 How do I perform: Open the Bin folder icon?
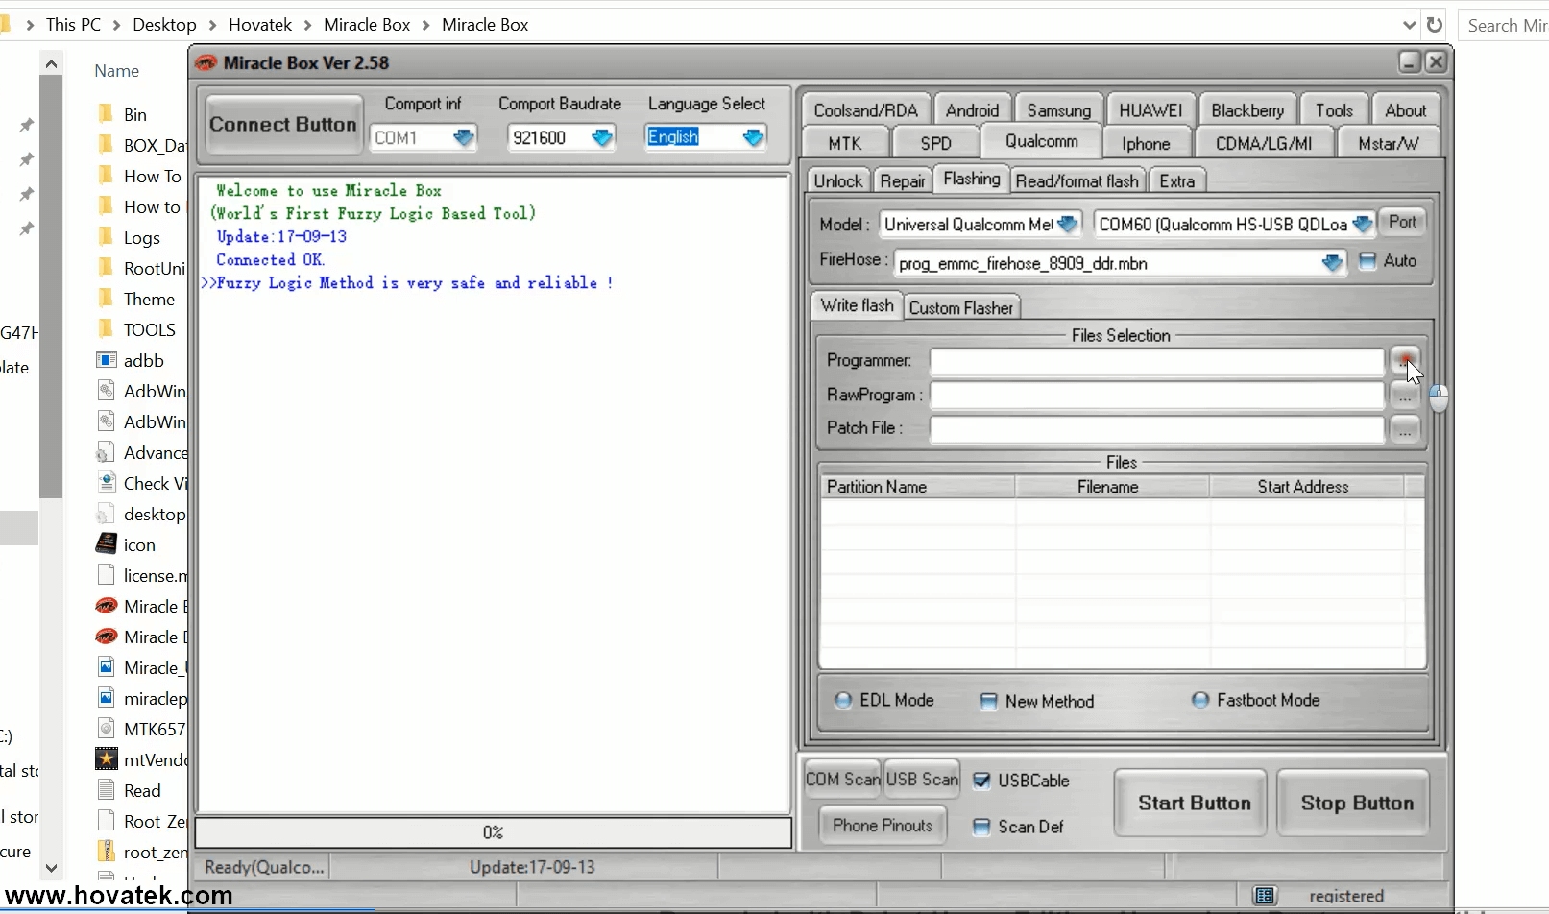(107, 114)
